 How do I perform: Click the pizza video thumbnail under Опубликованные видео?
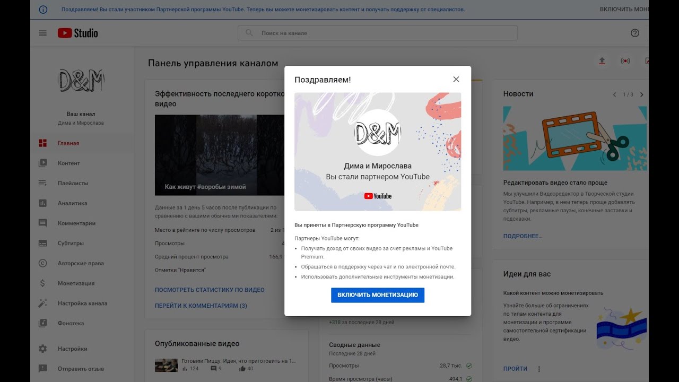pos(166,365)
